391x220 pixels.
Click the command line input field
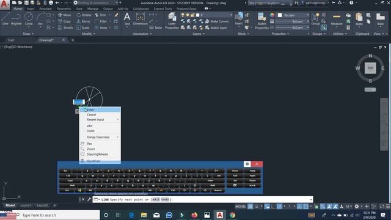(x=203, y=200)
